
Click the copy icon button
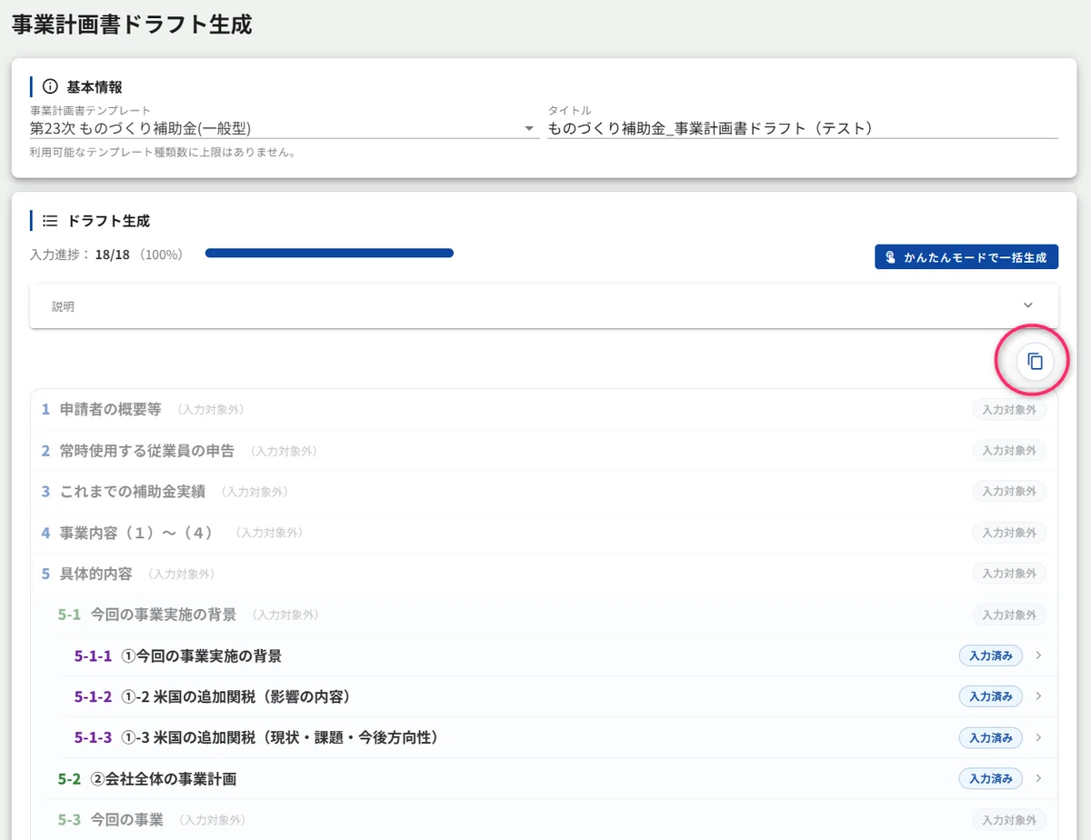[1035, 361]
